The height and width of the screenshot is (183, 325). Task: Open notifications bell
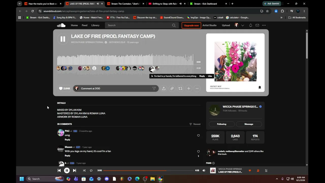click(251, 25)
